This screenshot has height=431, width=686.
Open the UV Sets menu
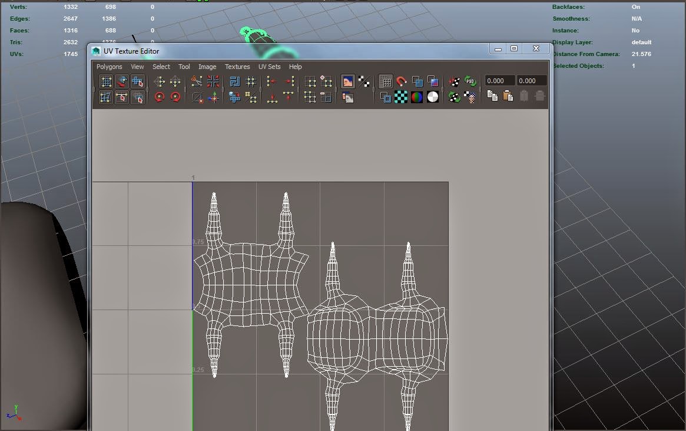pos(270,67)
